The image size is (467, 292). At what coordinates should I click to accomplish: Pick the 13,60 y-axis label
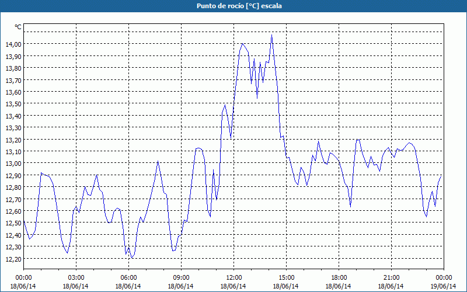click(13, 92)
